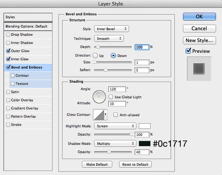The width and height of the screenshot is (222, 175).
Task: Select the Up direction radio button
Action: pos(95,56)
